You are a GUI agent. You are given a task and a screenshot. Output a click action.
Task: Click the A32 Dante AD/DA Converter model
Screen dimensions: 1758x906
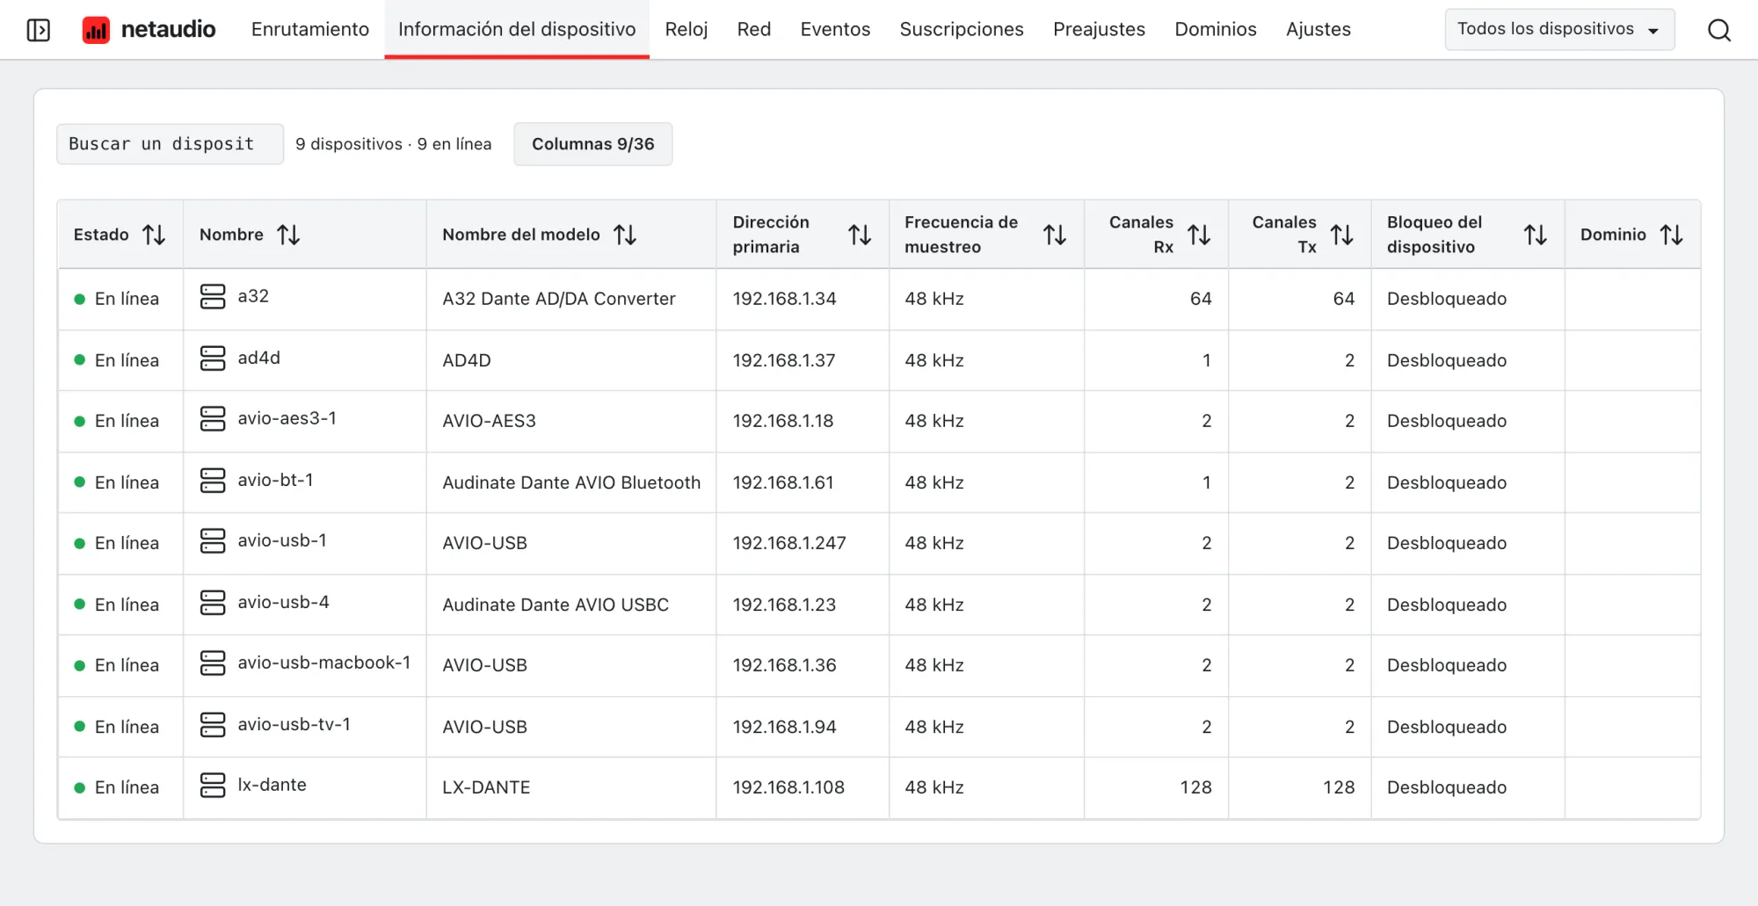click(559, 299)
